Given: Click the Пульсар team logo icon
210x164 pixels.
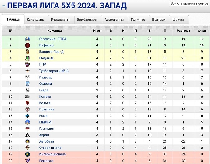Looking at the screenshot, I should [27, 77].
